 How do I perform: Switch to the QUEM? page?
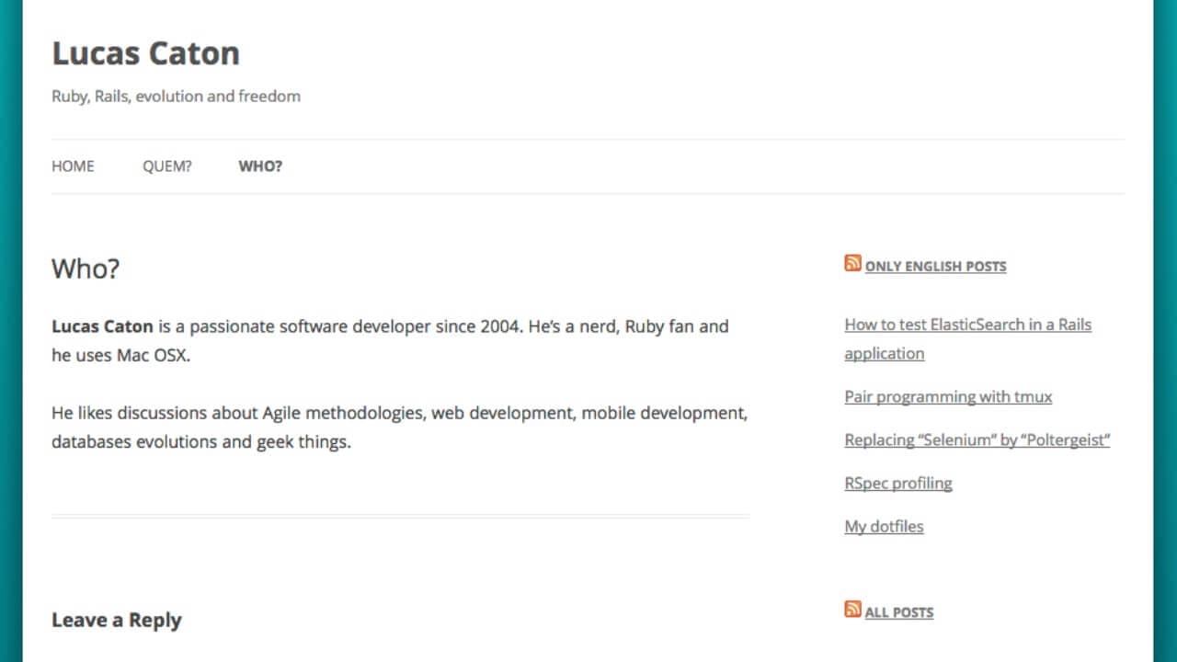166,166
